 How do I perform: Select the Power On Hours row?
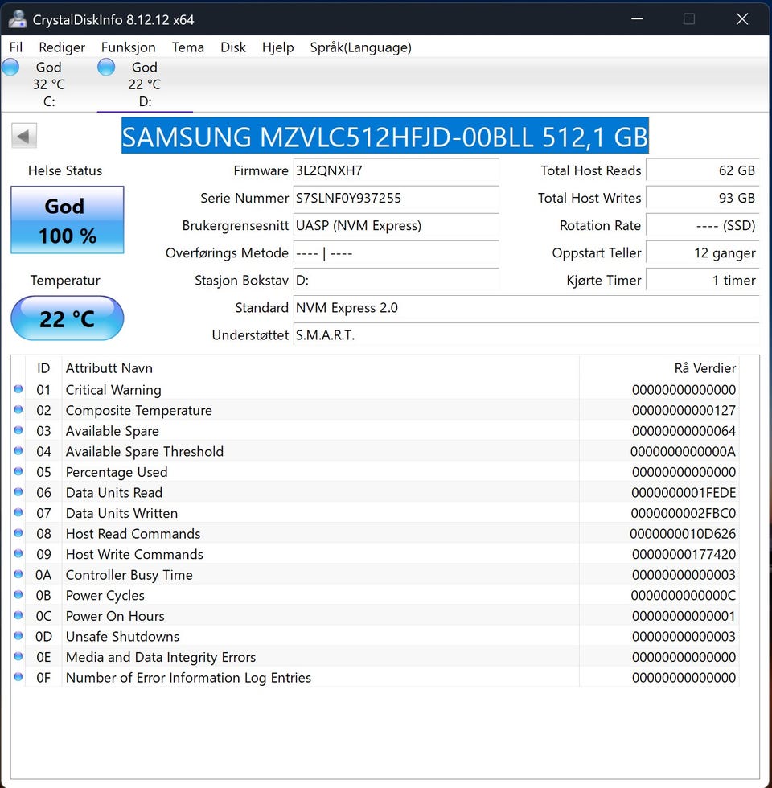tap(375, 616)
